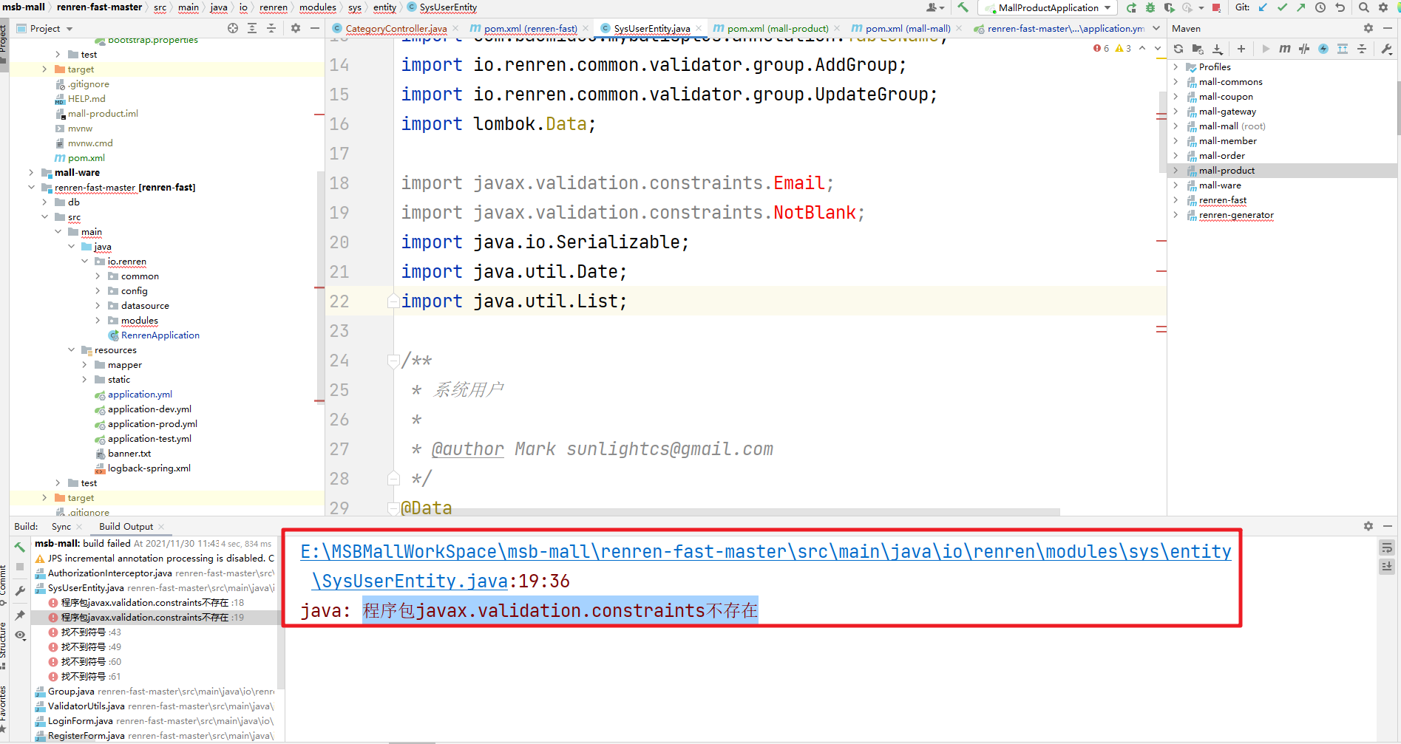Screen dimensions: 1401x744
Task: Push commits with the green up-right arrow
Action: [1300, 7]
